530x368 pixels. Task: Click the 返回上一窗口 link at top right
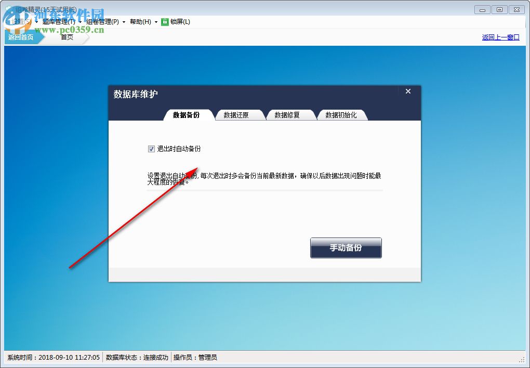pos(500,37)
